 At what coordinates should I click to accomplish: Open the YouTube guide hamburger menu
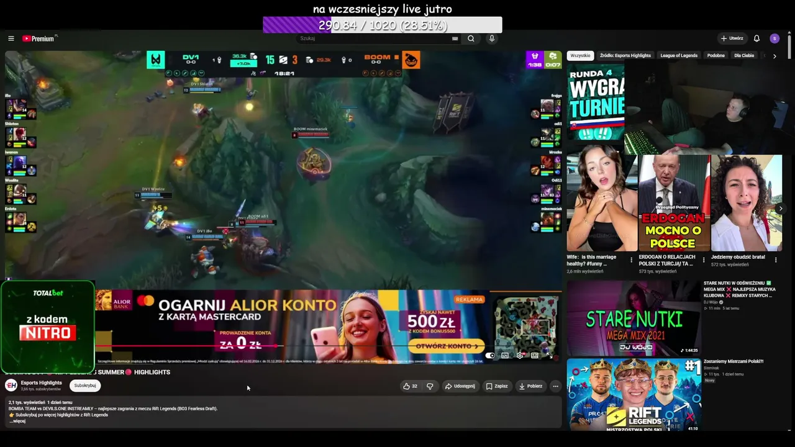tap(11, 38)
